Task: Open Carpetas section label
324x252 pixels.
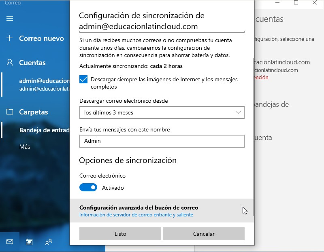Action: 34,112
